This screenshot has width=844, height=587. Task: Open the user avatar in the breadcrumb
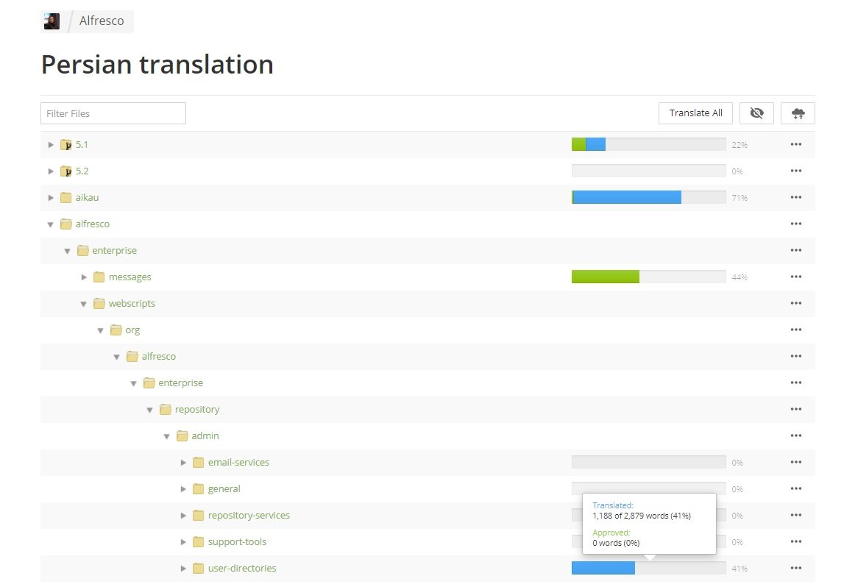point(52,21)
